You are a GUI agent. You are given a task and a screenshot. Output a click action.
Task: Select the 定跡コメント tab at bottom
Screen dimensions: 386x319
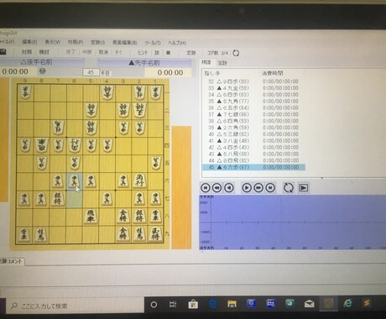(x=12, y=261)
